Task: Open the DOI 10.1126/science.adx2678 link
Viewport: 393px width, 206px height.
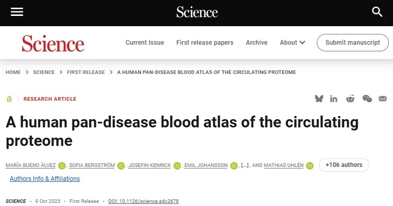Action: coord(143,201)
